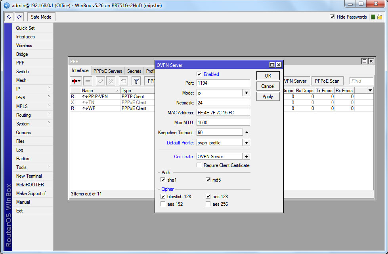Viewport: 388px width, 254px height.
Task: Click the Enable checkmark toolbar icon
Action: 101,81
